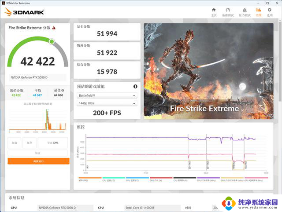Click the green knob on the score gauge
Viewport: 282px width, 212px height.
(x=52, y=42)
